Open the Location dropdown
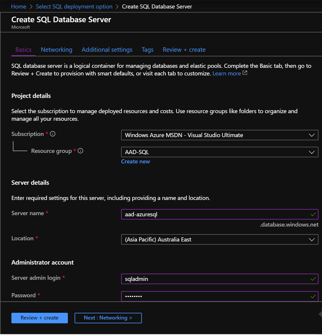Image resolution: width=322 pixels, height=335 pixels. [220, 239]
